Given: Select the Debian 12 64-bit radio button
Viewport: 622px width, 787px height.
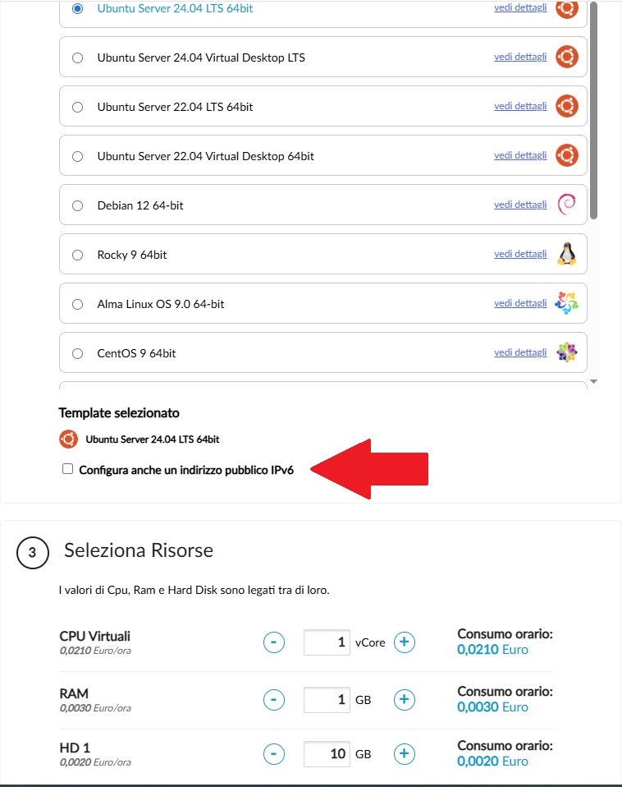Looking at the screenshot, I should pos(77,205).
